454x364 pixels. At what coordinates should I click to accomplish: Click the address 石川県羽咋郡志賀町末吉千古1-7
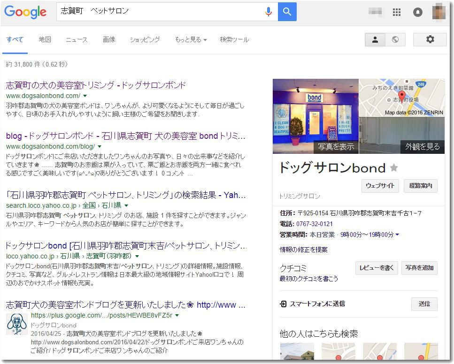pos(376,213)
